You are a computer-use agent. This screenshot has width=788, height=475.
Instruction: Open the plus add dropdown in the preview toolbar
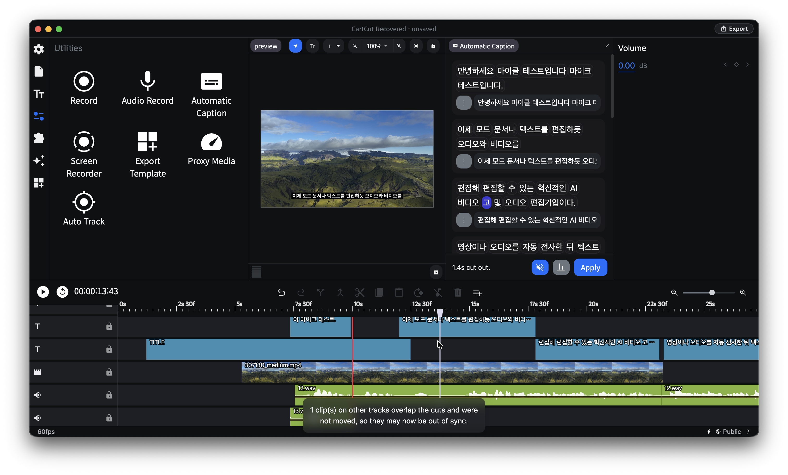333,46
